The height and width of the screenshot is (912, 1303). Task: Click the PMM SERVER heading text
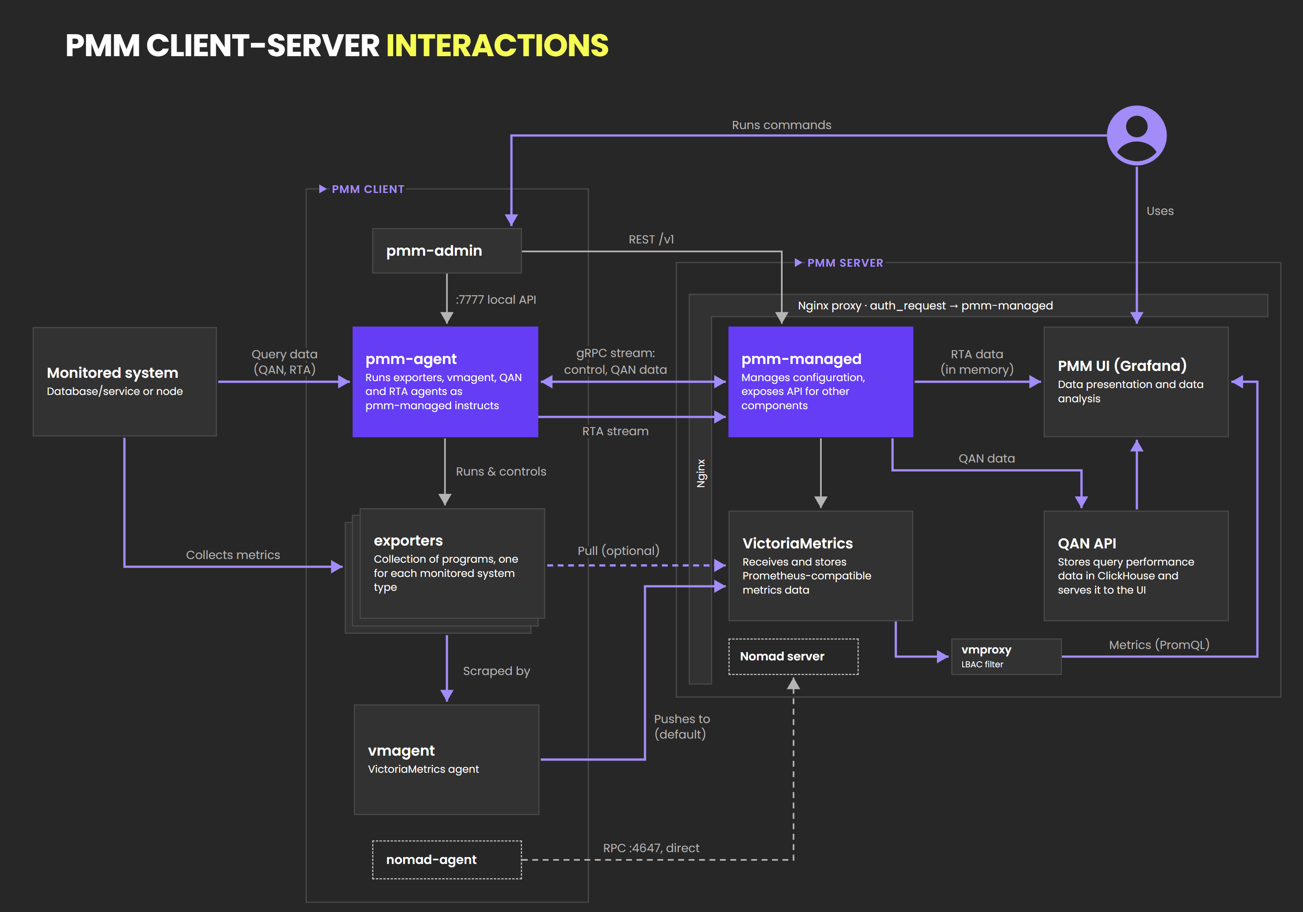[845, 263]
